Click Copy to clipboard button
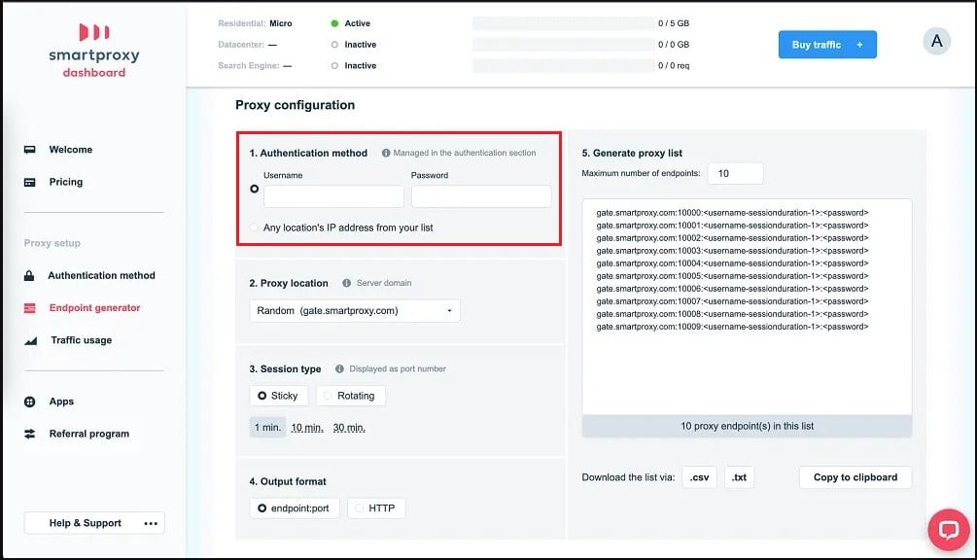 tap(855, 477)
